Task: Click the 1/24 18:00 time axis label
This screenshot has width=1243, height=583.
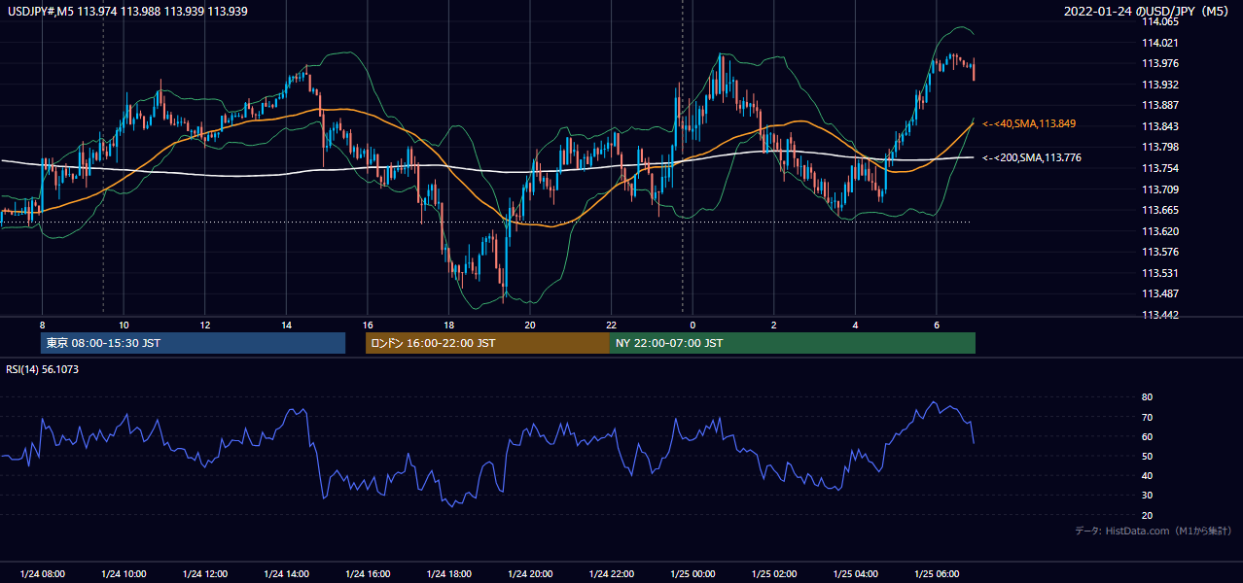Action: [x=448, y=573]
